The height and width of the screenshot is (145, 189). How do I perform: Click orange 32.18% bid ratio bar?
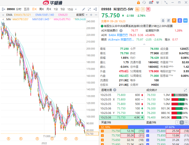click(x=113, y=127)
